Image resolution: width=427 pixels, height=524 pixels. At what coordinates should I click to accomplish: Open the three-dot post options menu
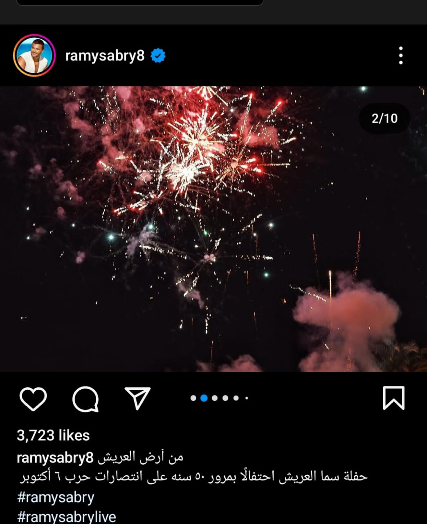pyautogui.click(x=401, y=55)
